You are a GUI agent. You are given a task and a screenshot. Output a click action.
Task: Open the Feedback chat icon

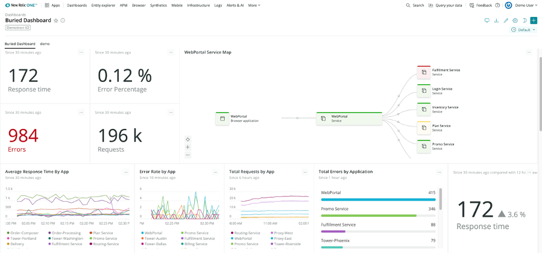tap(472, 5)
